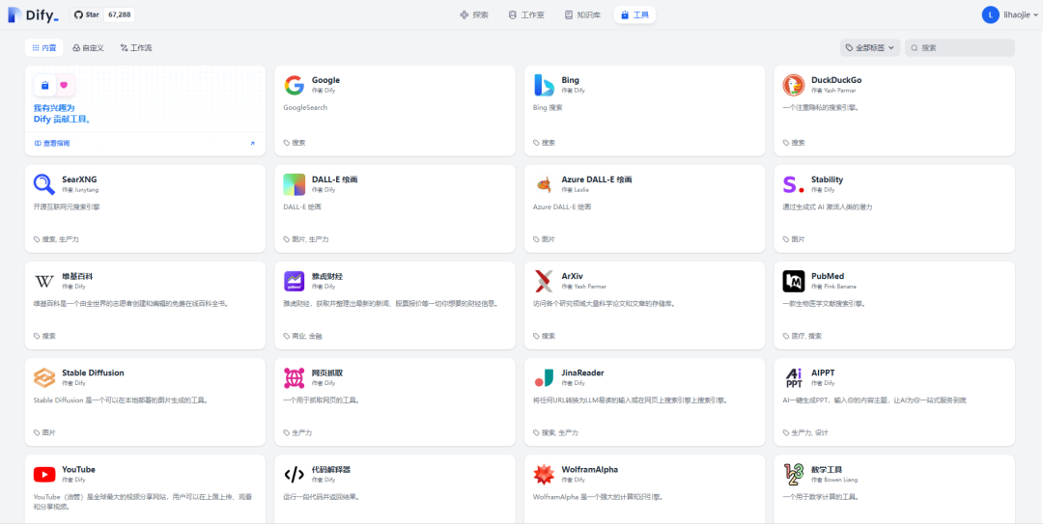This screenshot has height=524, width=1043.
Task: Expand the 全部标签 tag filter dropdown
Action: [x=870, y=48]
